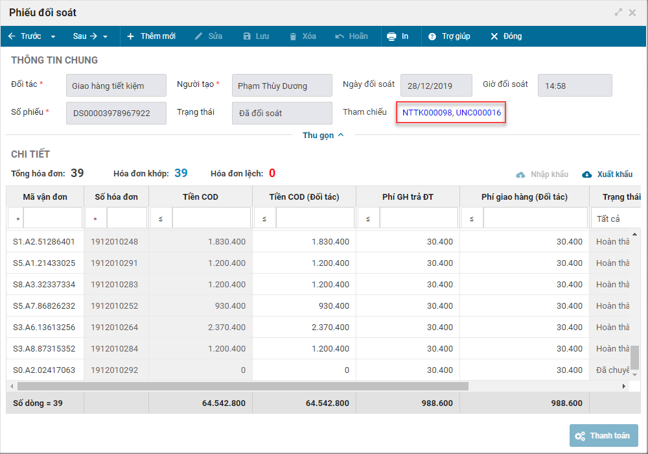Image resolution: width=648 pixels, height=454 pixels.
Task: Click the maximize dialog icon
Action: pyautogui.click(x=618, y=12)
